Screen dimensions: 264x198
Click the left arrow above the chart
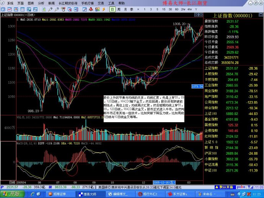[x=197, y=15]
